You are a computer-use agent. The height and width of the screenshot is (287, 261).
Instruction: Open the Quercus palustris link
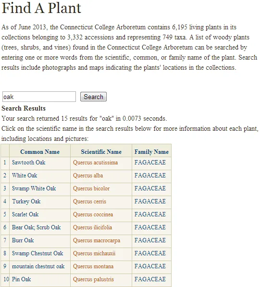point(93,279)
